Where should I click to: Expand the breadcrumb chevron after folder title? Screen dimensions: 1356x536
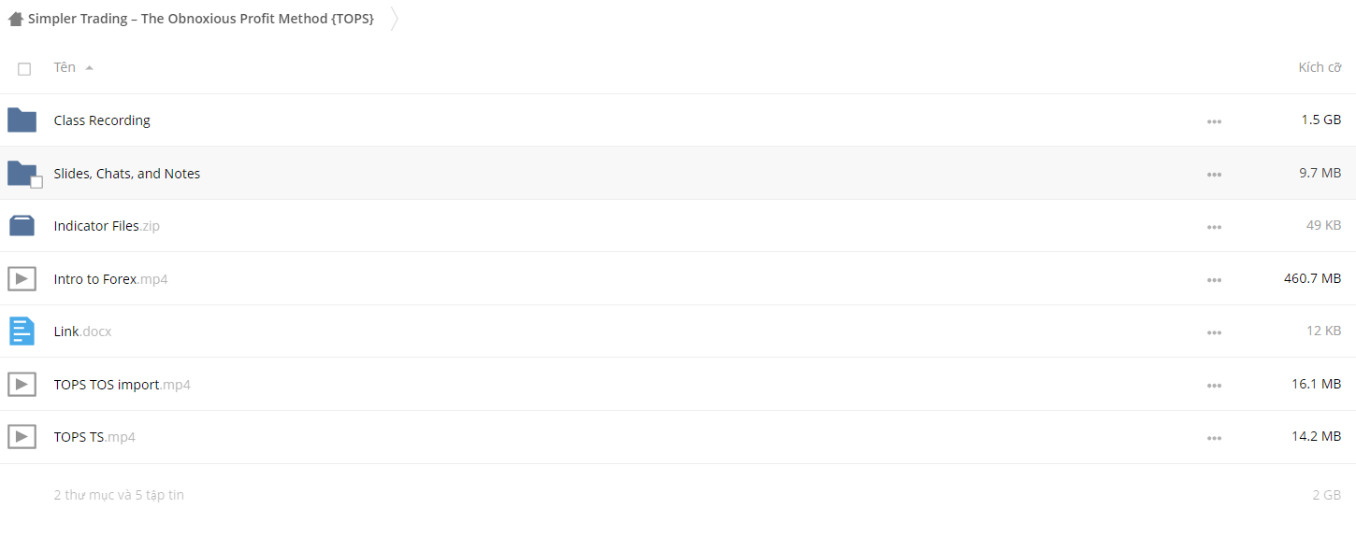point(394,19)
